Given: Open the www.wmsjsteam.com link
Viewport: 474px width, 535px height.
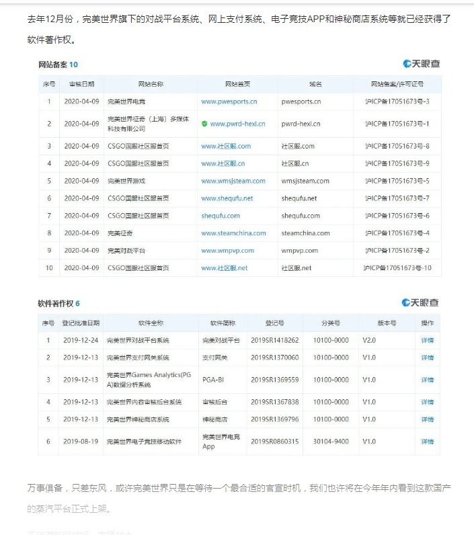Looking at the screenshot, I should pyautogui.click(x=233, y=181).
